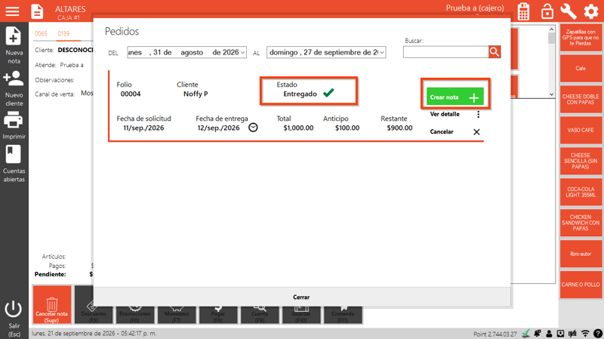Click inside the Buscar search field
604x339 pixels.
tap(445, 52)
